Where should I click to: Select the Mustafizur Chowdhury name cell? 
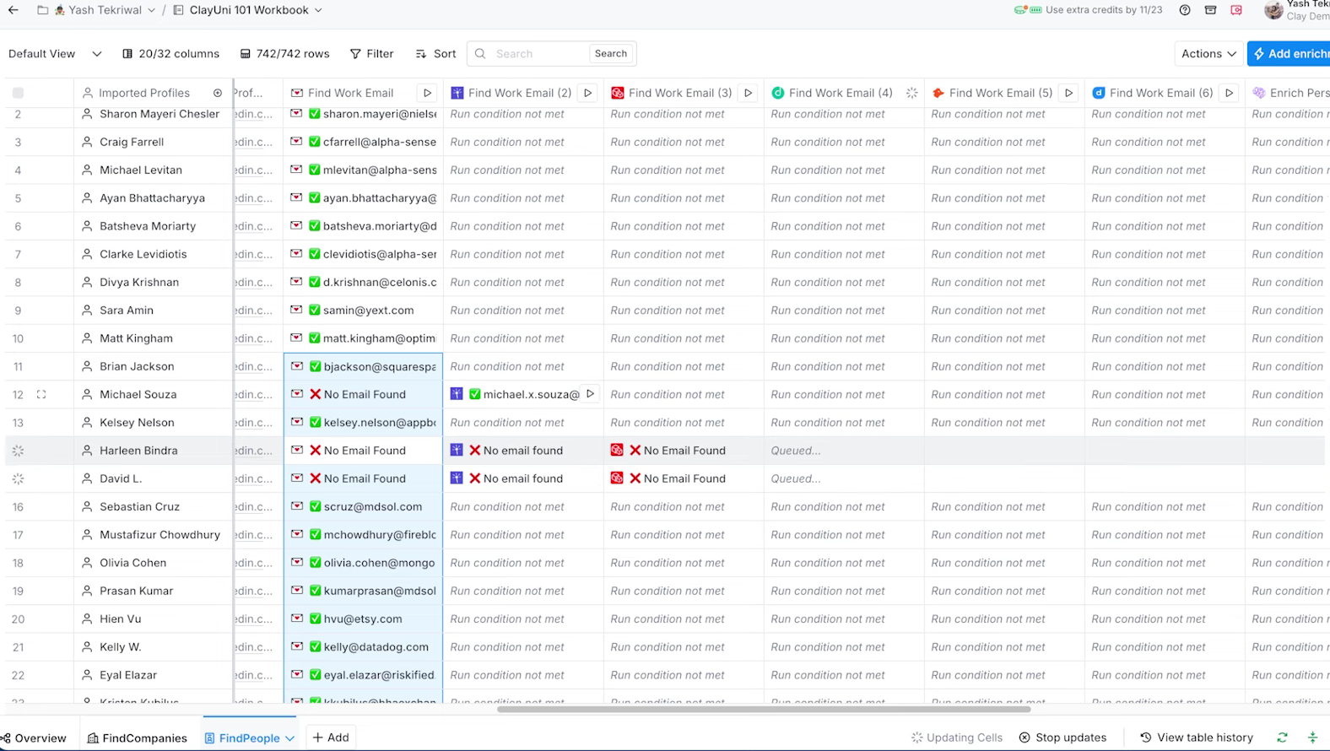[153, 535]
